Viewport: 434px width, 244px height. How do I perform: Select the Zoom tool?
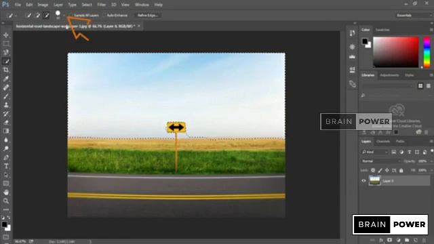point(6,201)
